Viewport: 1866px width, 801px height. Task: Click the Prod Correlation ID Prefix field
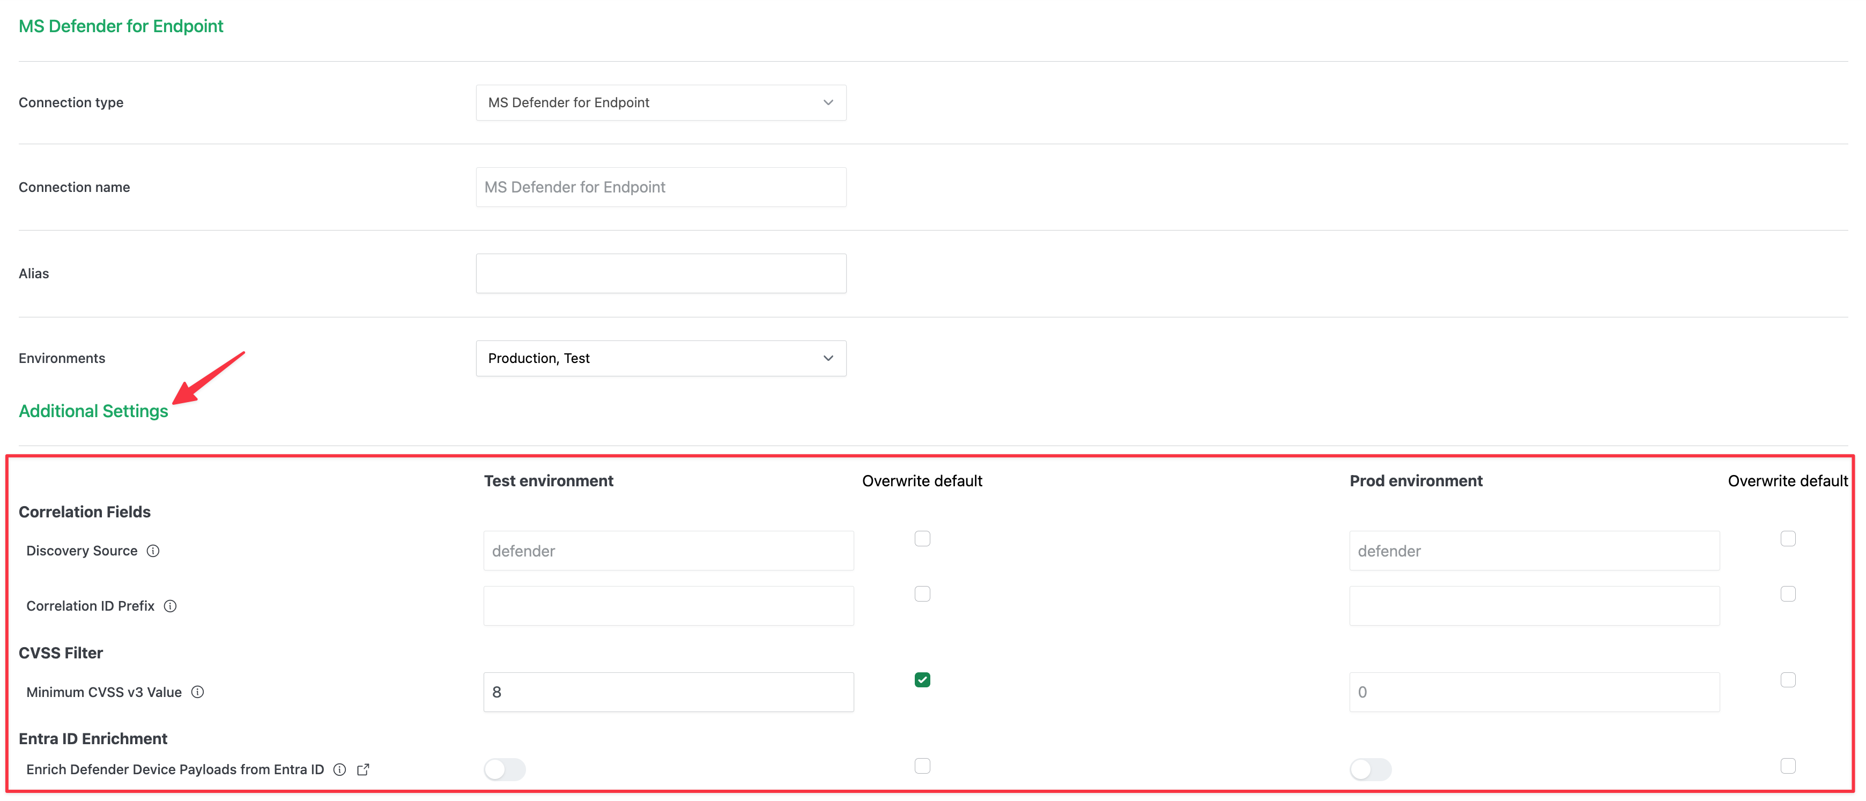1534,606
